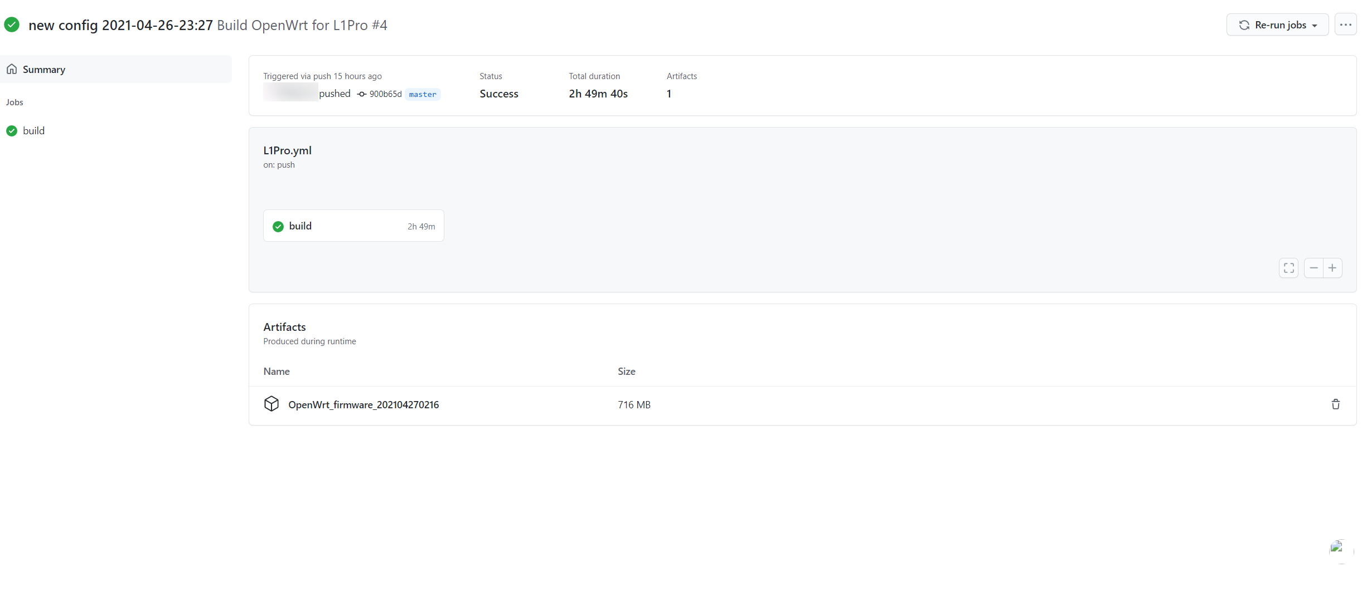The image size is (1362, 606).
Task: Expand the Re-run jobs dropdown
Action: pos(1277,25)
